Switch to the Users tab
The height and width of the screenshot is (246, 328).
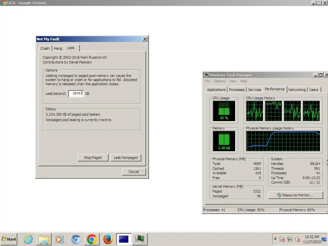click(314, 90)
